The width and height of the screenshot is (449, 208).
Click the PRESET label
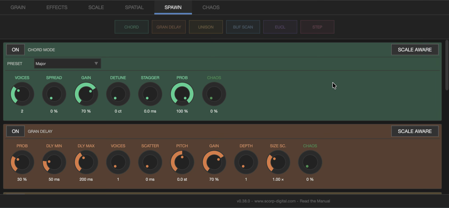point(15,64)
